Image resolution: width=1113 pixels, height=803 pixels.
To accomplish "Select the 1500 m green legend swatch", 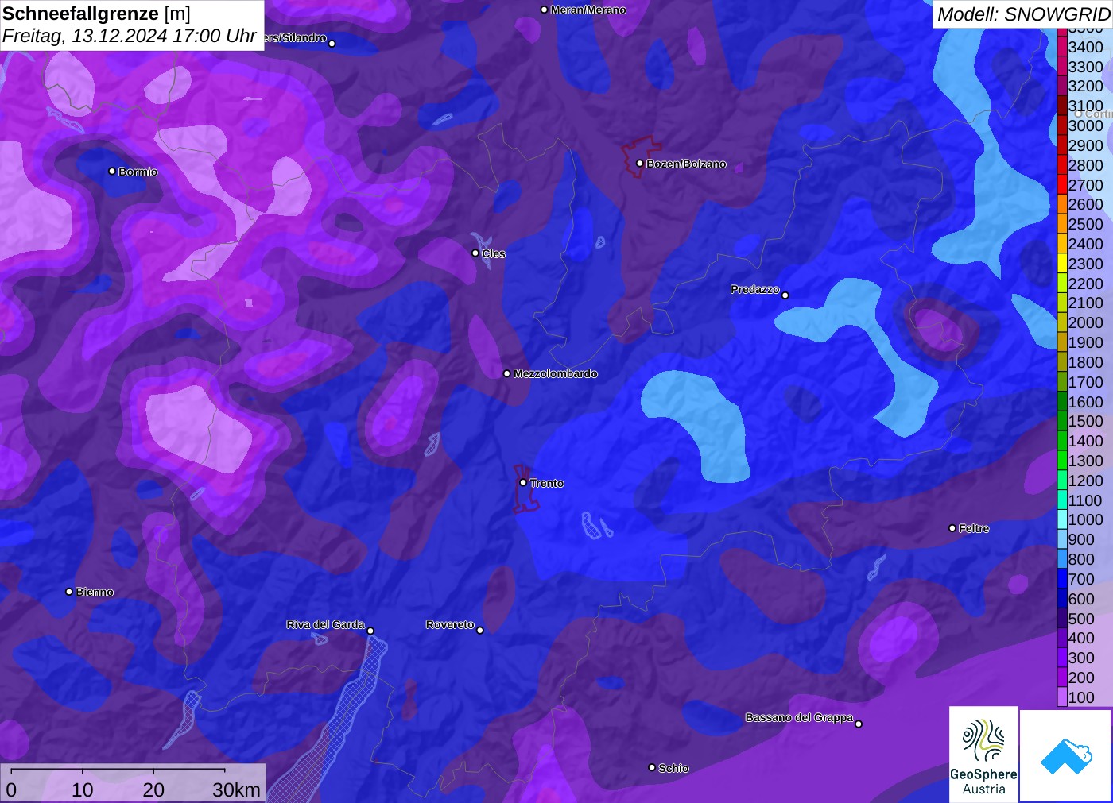I will click(x=1062, y=421).
